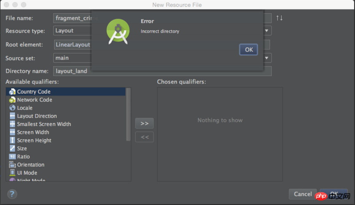The height and width of the screenshot is (205, 355).
Task: Click the 'Incorrect directory' error message
Action: coord(160,31)
